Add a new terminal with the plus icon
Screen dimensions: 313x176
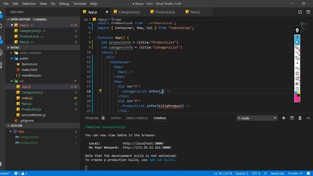pos(284,118)
